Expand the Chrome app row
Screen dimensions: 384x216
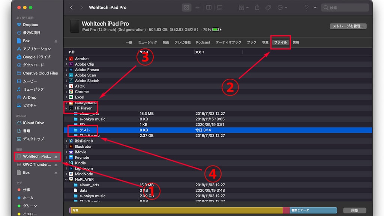pyautogui.click(x=66, y=91)
